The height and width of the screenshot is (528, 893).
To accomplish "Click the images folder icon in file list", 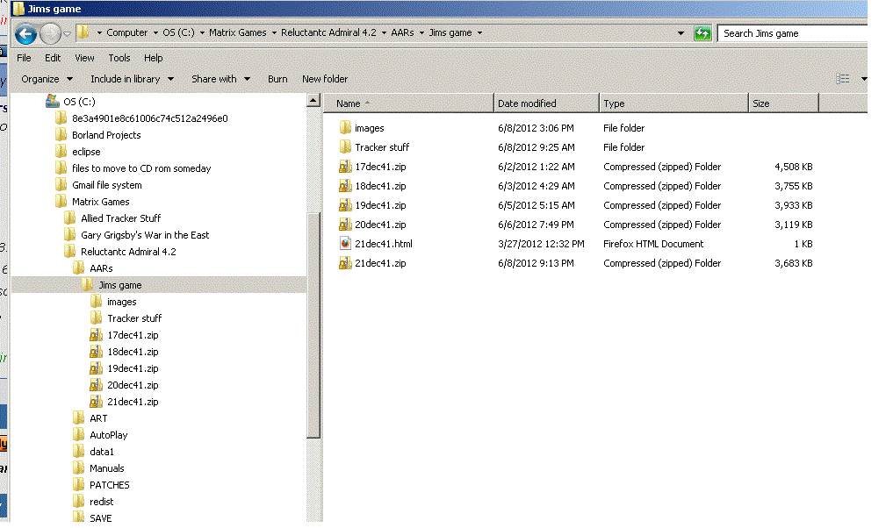I will click(x=345, y=127).
